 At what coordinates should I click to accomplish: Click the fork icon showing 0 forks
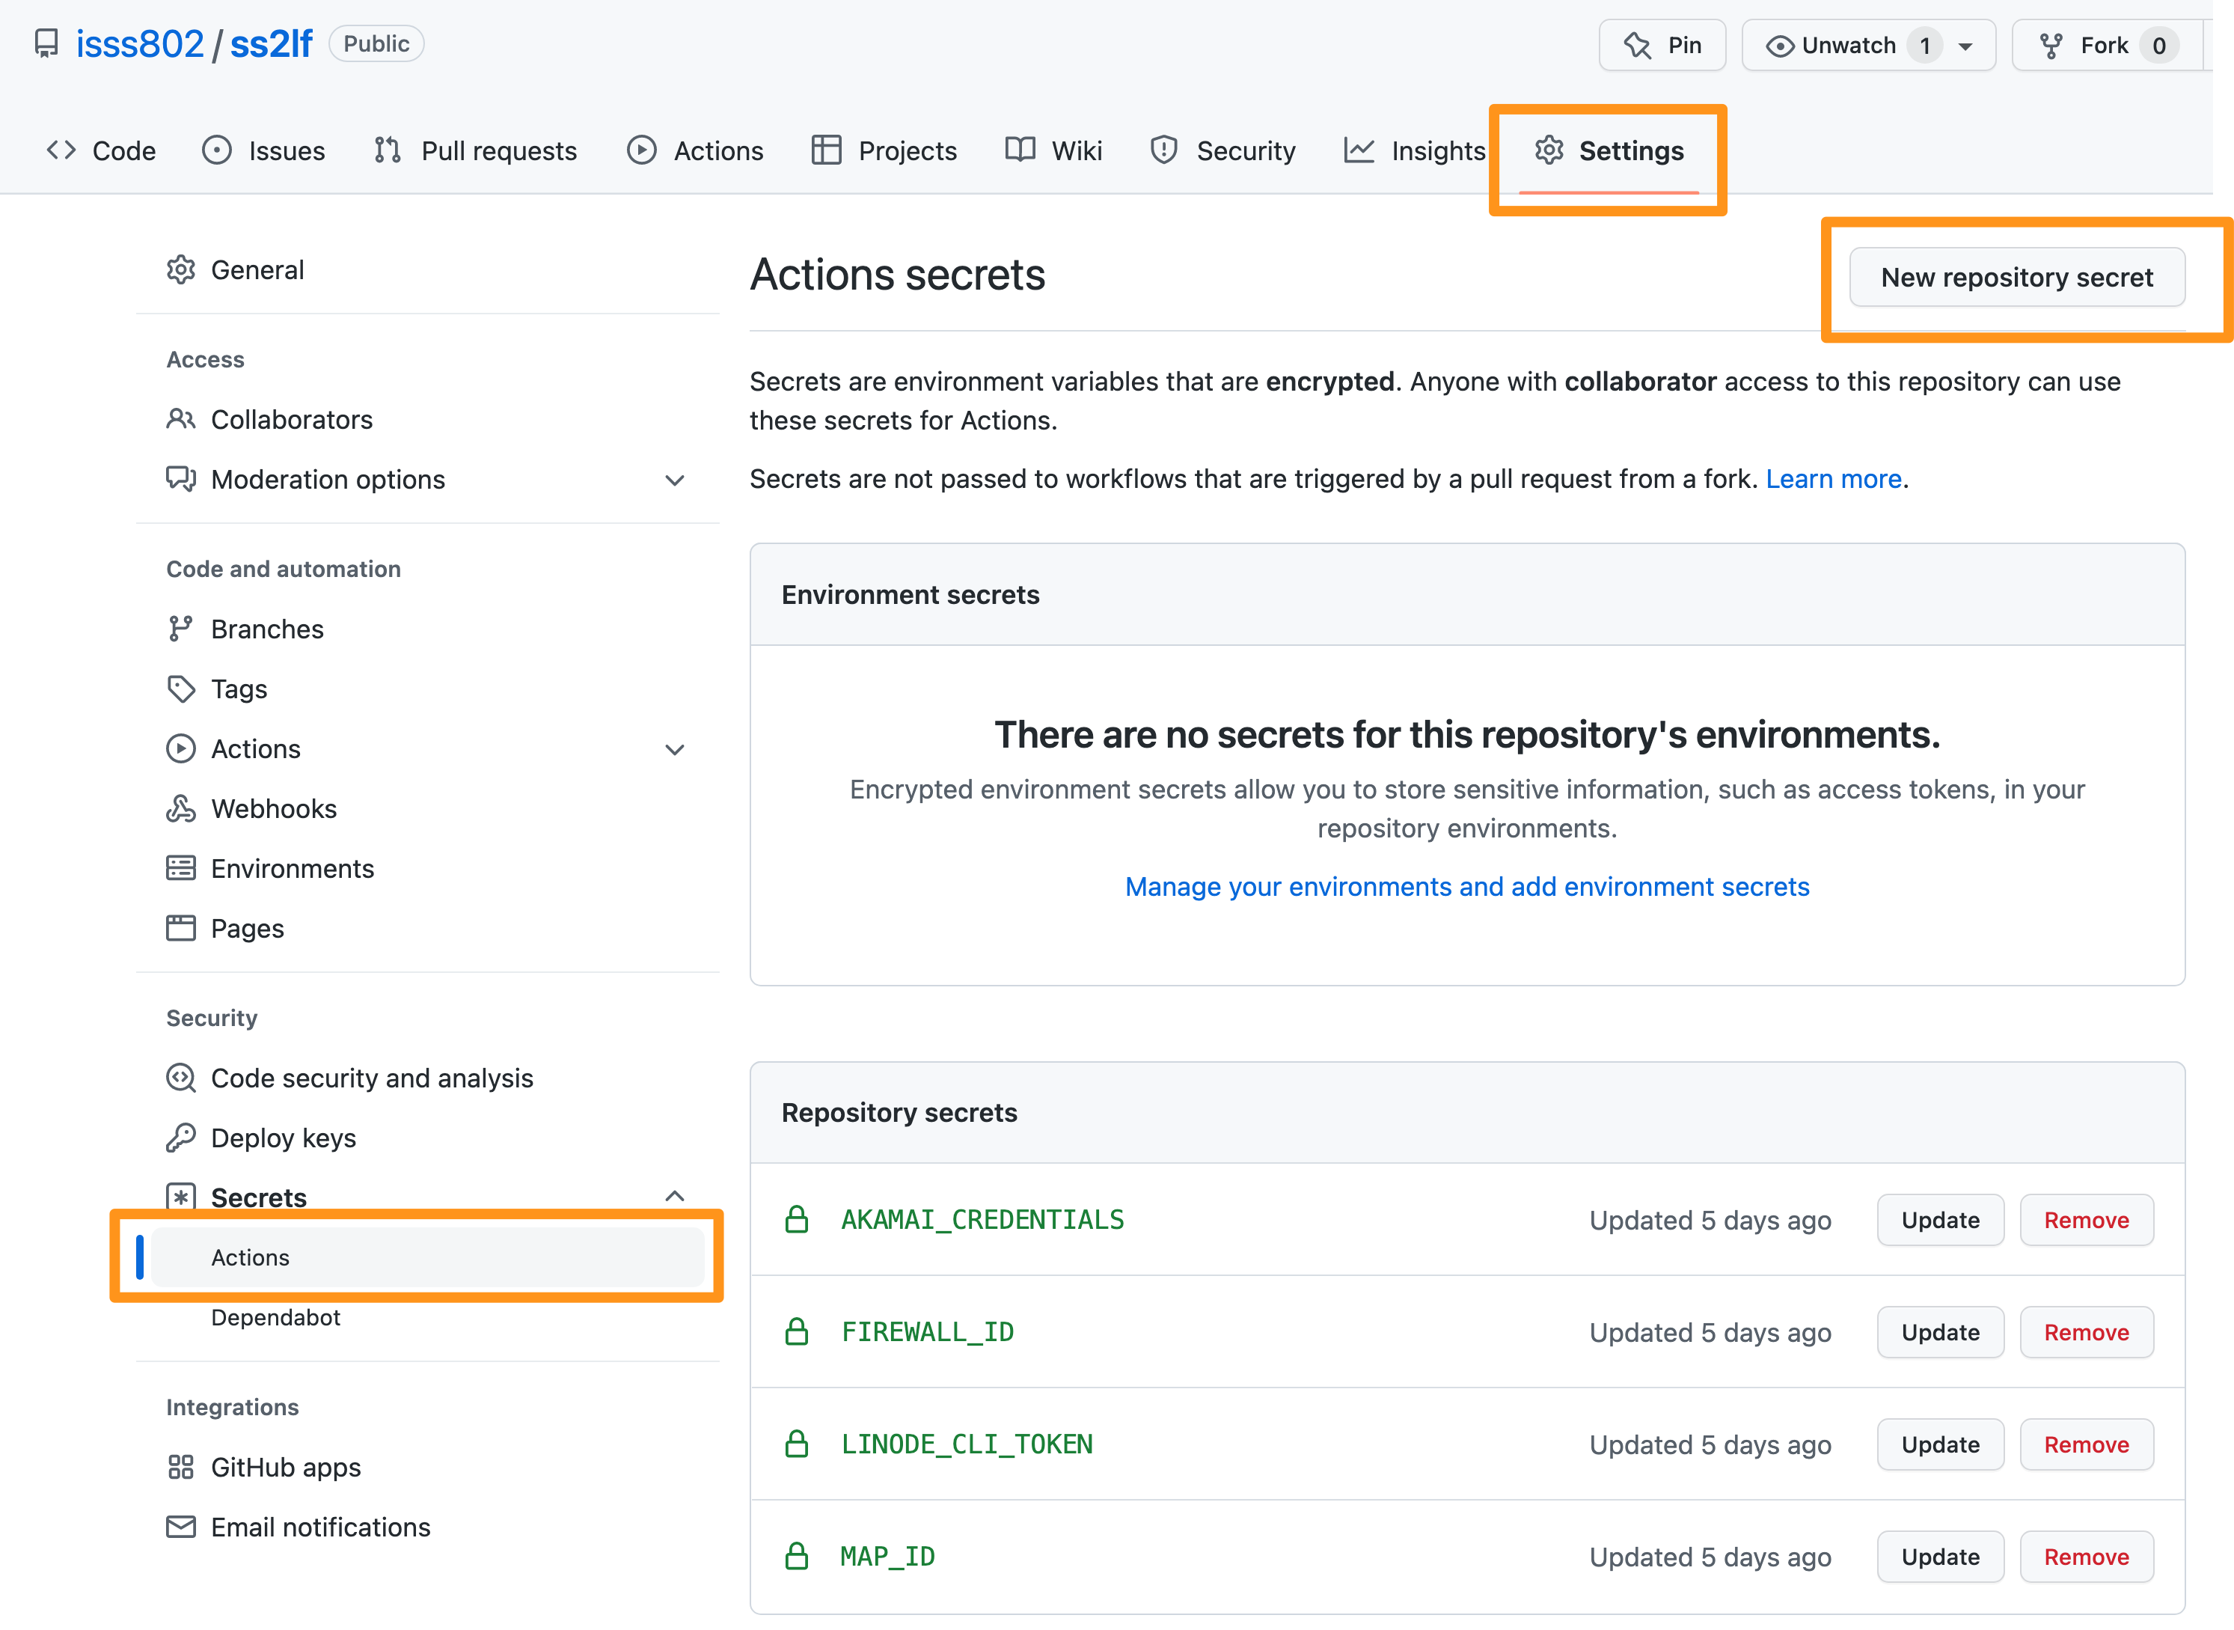click(2052, 44)
